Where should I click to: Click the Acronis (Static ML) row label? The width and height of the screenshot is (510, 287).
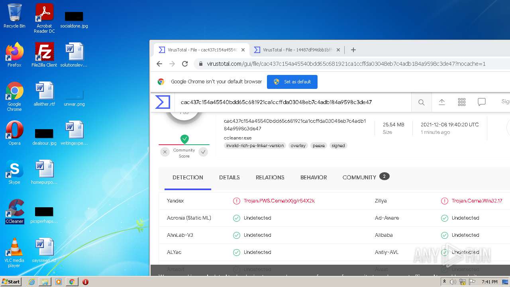[x=189, y=218]
